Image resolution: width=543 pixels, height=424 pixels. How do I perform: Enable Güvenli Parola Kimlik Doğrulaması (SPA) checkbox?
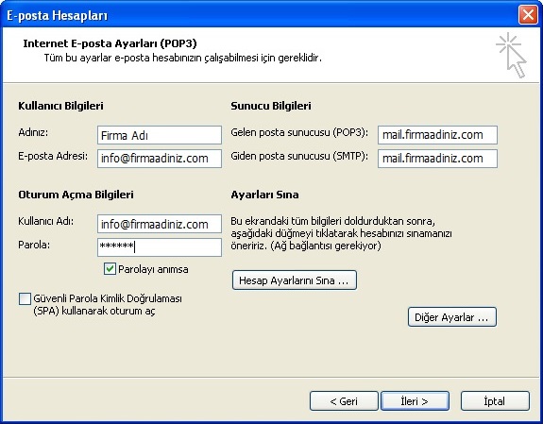[25, 298]
